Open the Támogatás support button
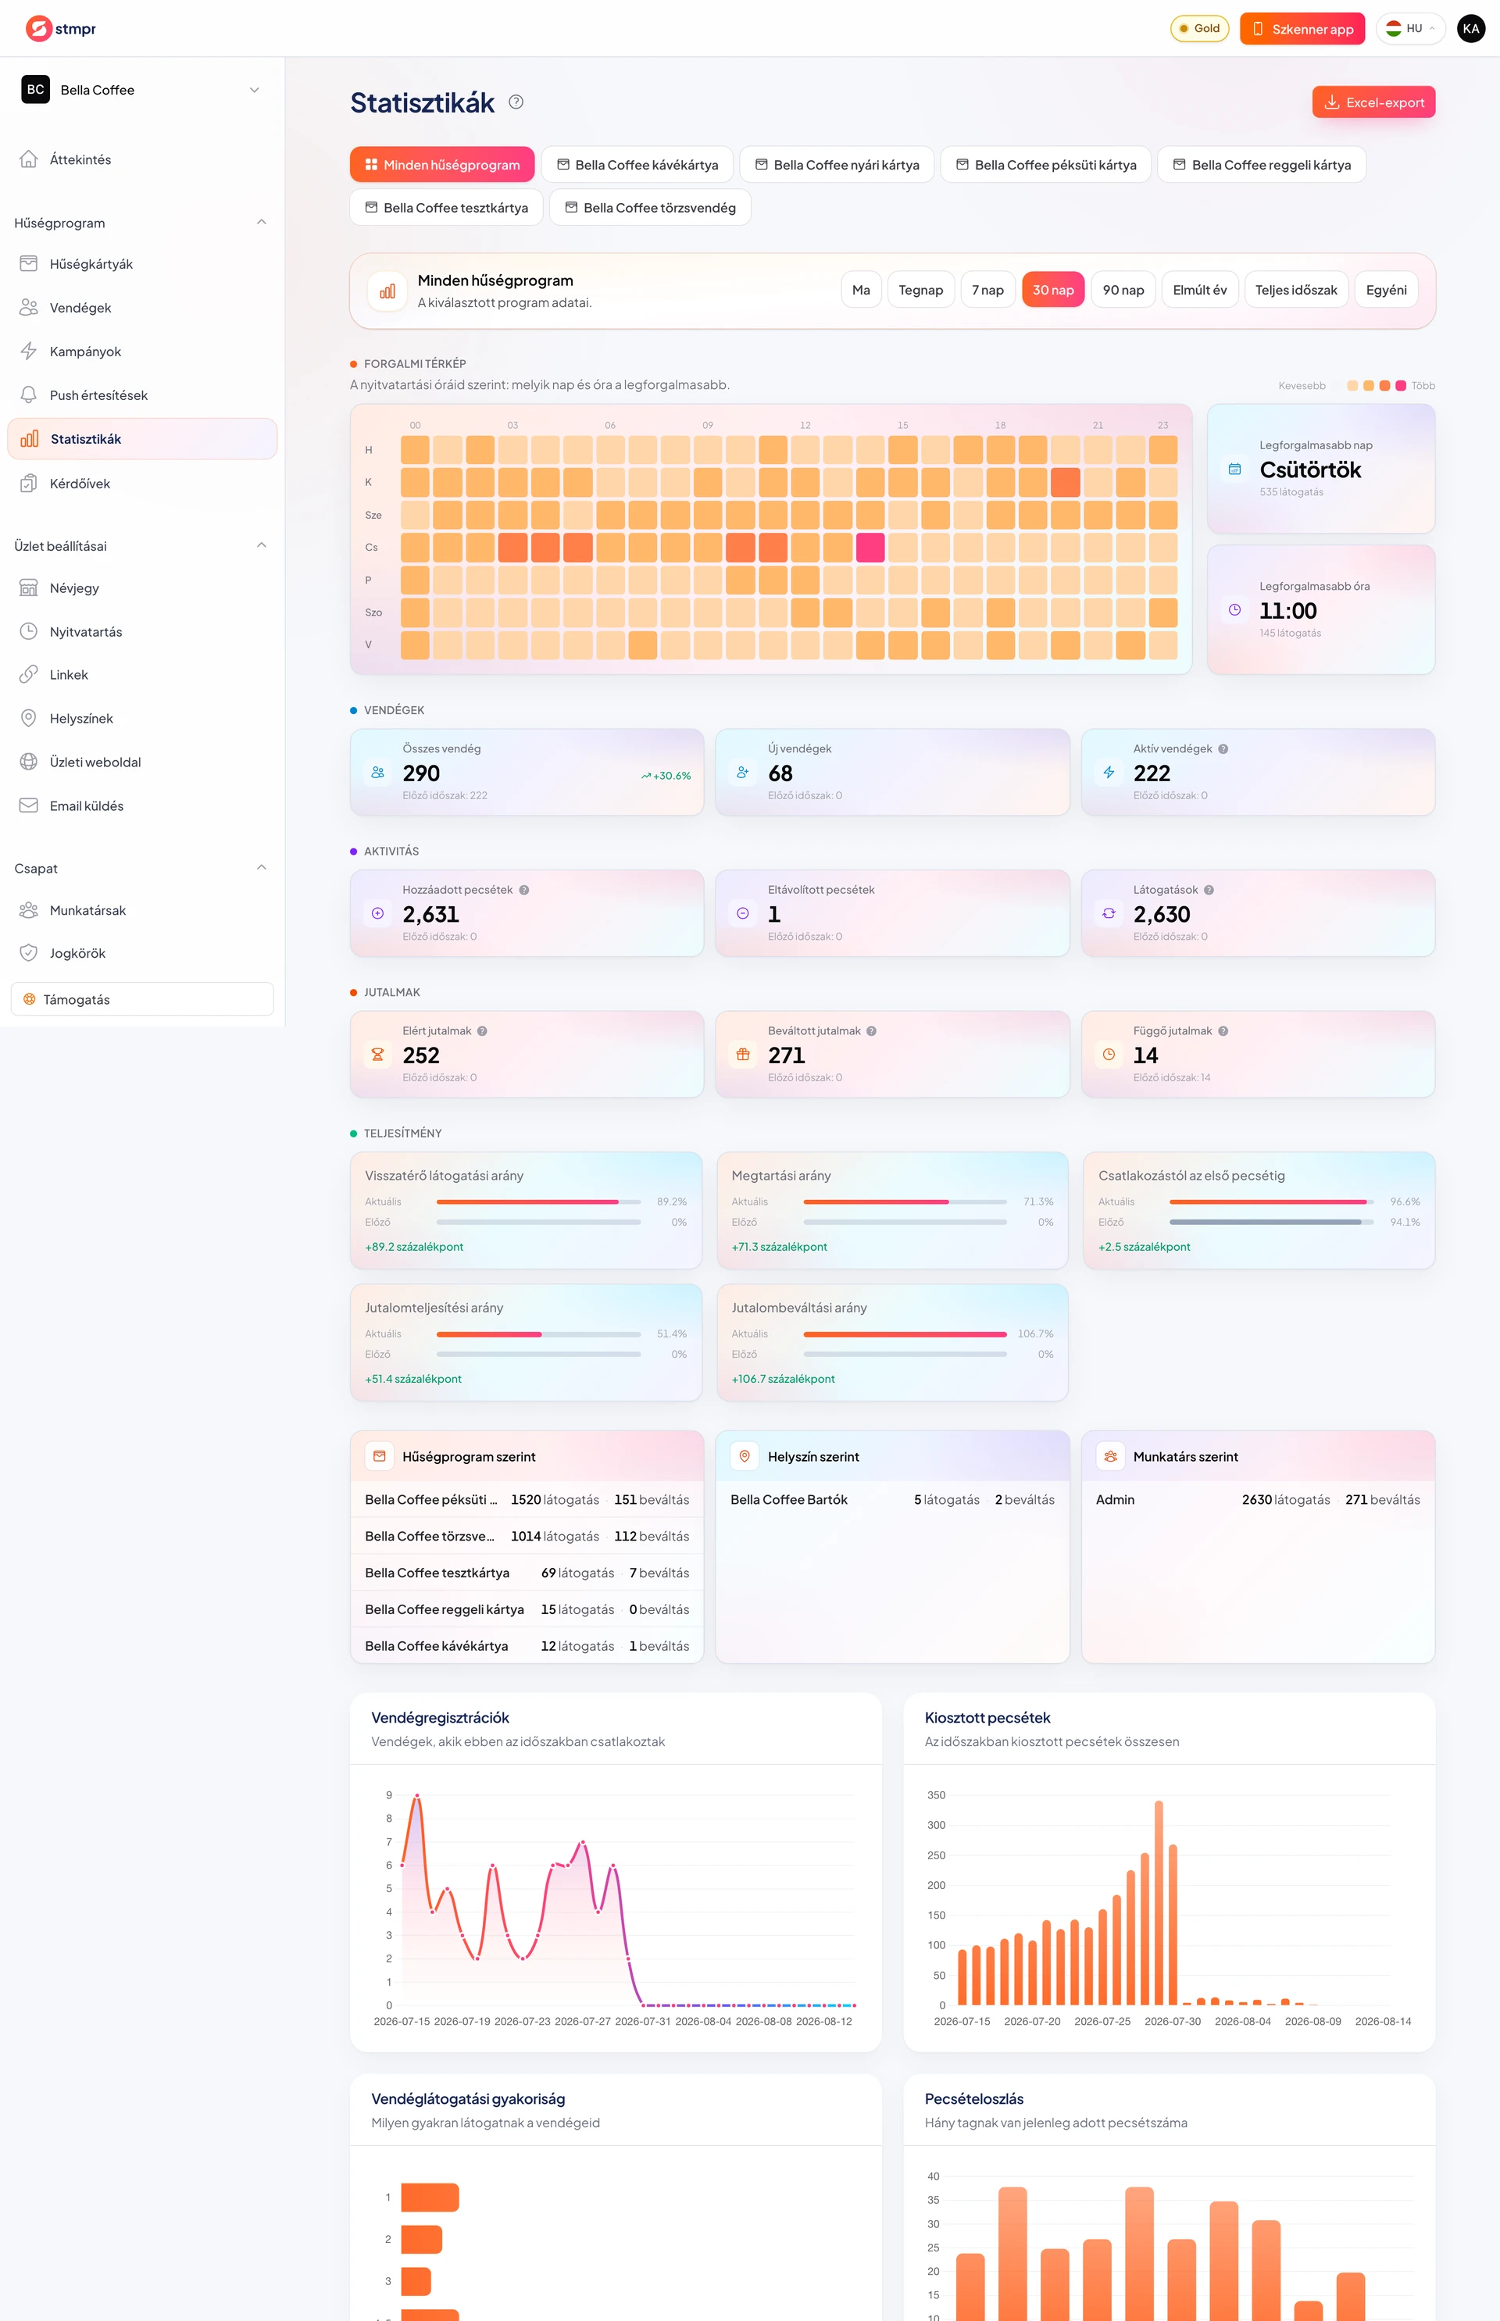This screenshot has height=2321, width=1500. (x=142, y=999)
